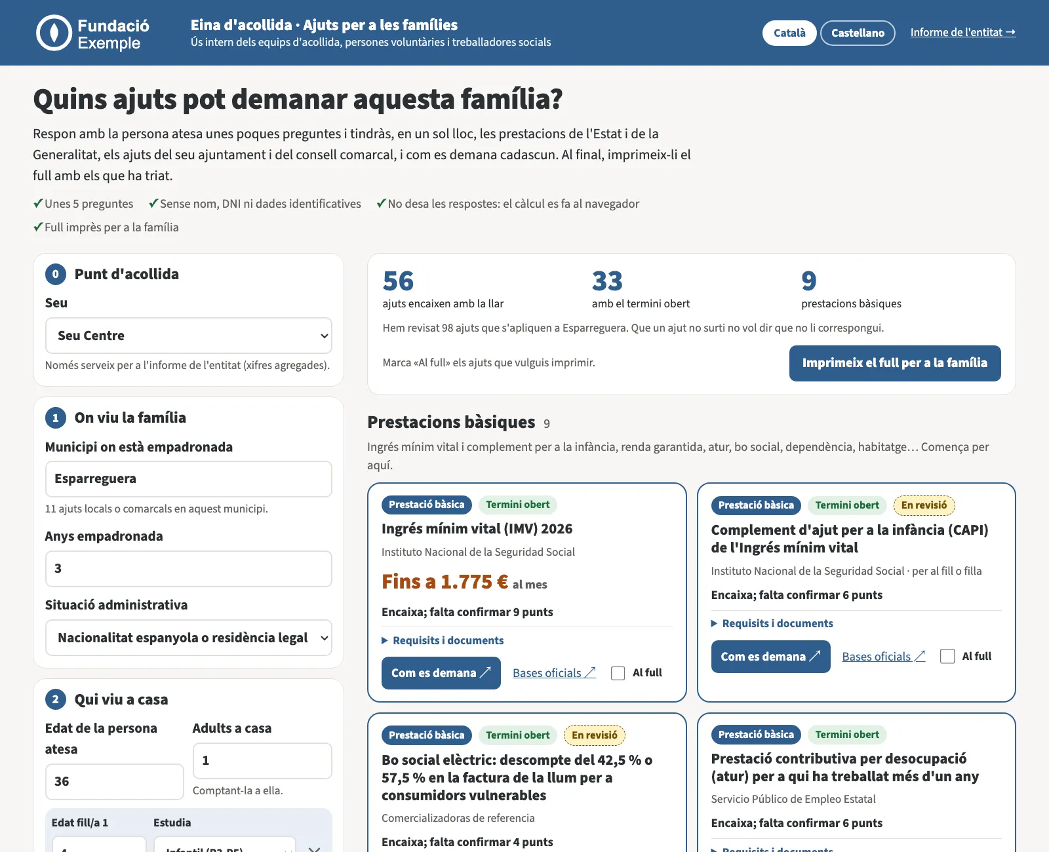This screenshot has width=1049, height=852.
Task: Click the Edat de la persona atesa field
Action: [114, 782]
